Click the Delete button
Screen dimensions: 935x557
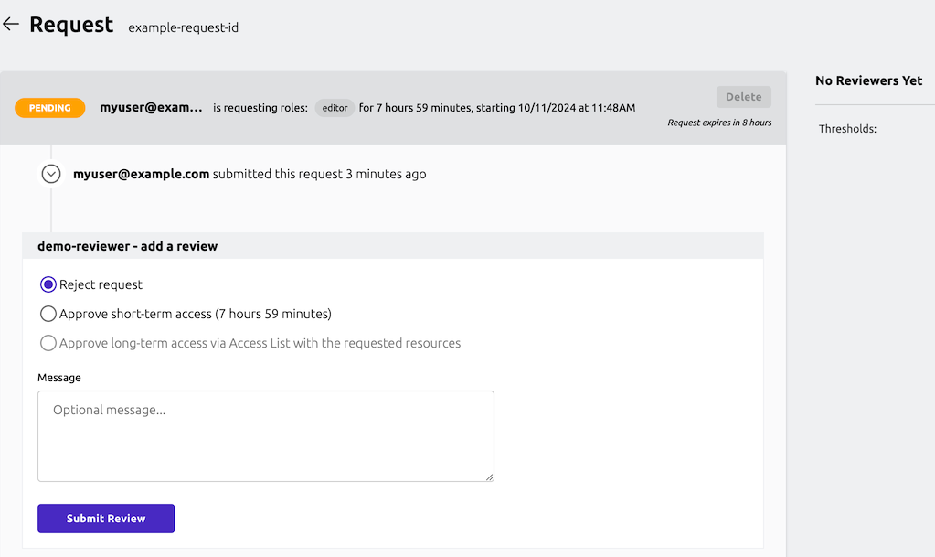[743, 96]
